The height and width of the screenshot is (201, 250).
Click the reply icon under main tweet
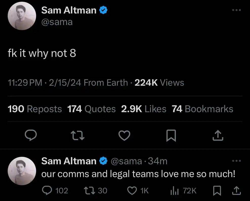tap(31, 136)
